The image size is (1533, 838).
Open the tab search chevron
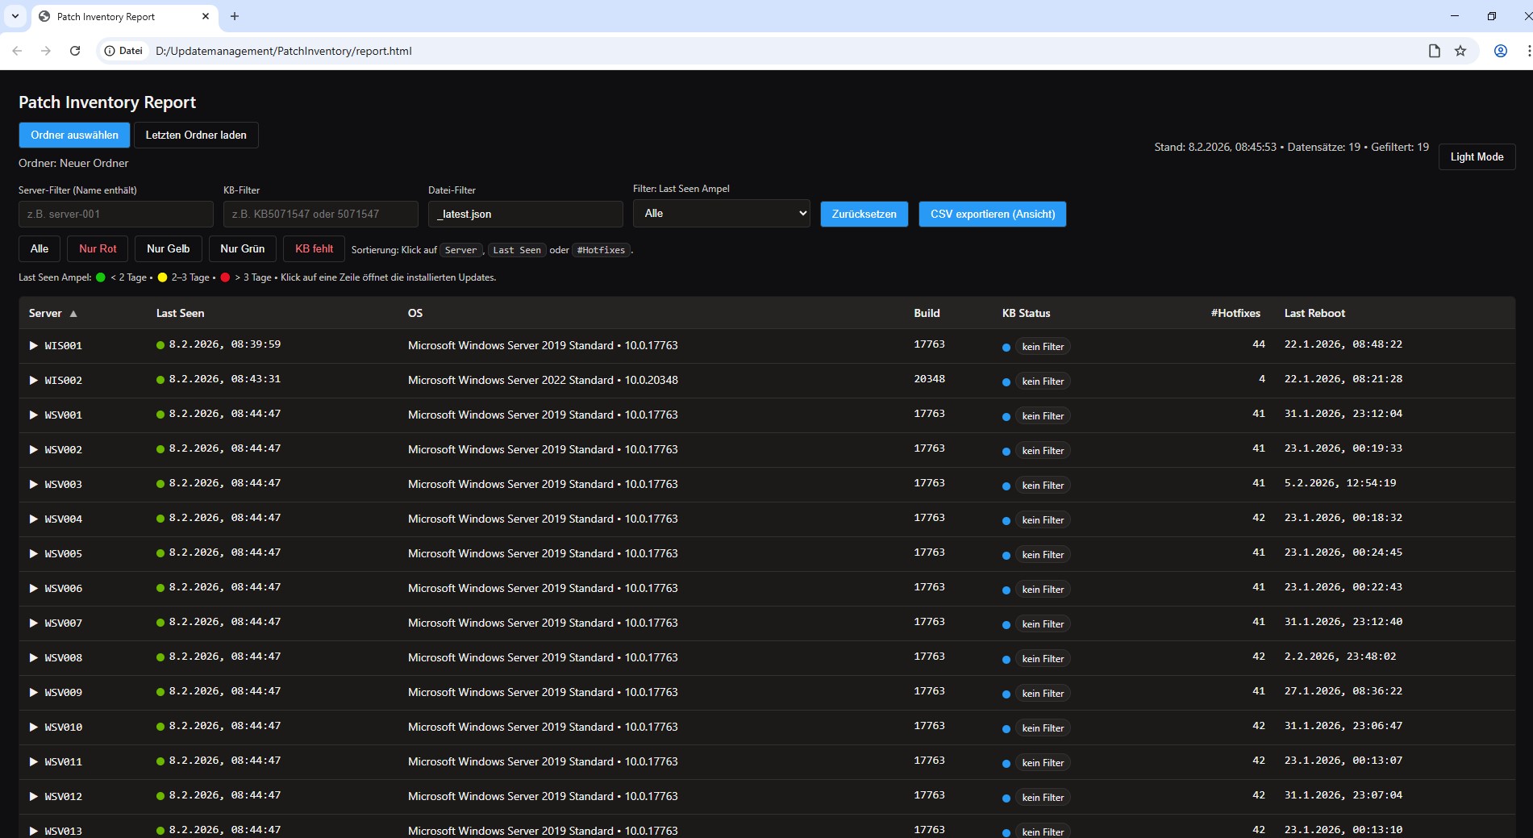coord(15,16)
